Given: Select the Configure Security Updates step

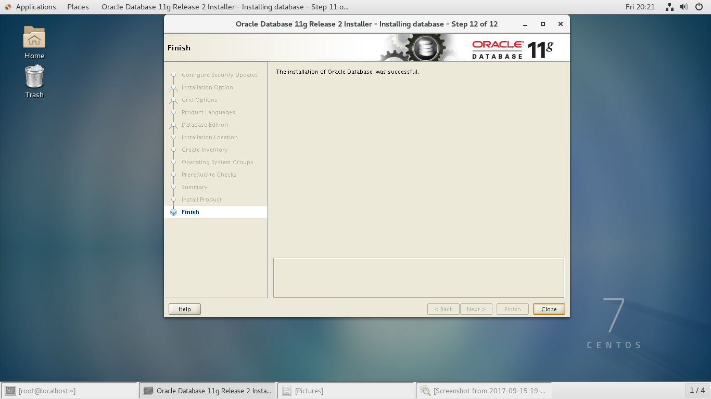Looking at the screenshot, I should pos(220,75).
